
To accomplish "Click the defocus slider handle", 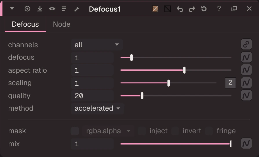I will [x=132, y=58].
